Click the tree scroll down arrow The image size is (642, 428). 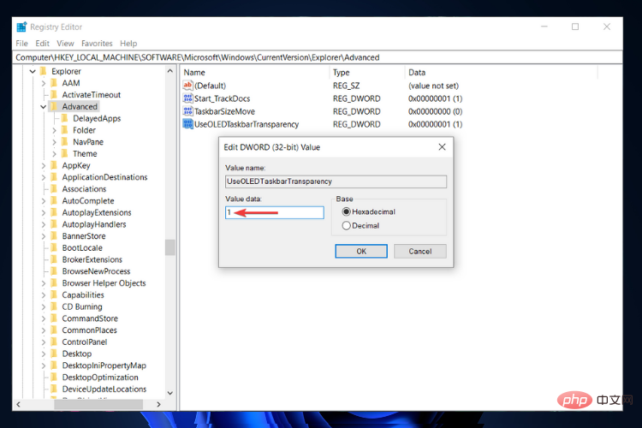click(170, 393)
